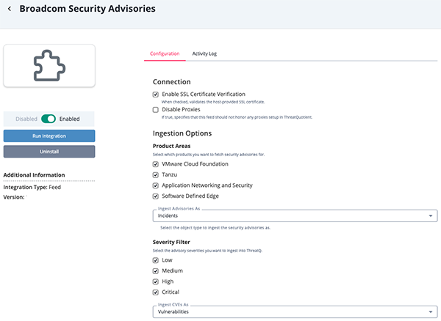Click the Version: label
This screenshot has width=441, height=321.
click(x=14, y=197)
